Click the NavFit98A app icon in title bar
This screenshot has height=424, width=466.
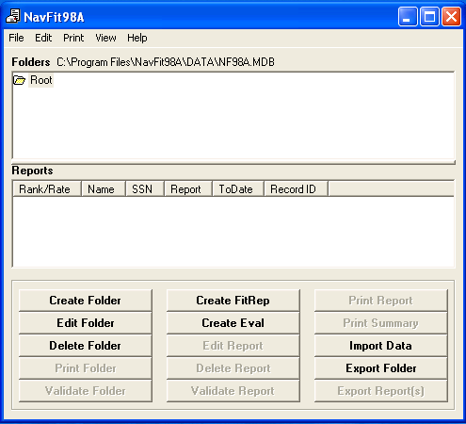pyautogui.click(x=13, y=16)
